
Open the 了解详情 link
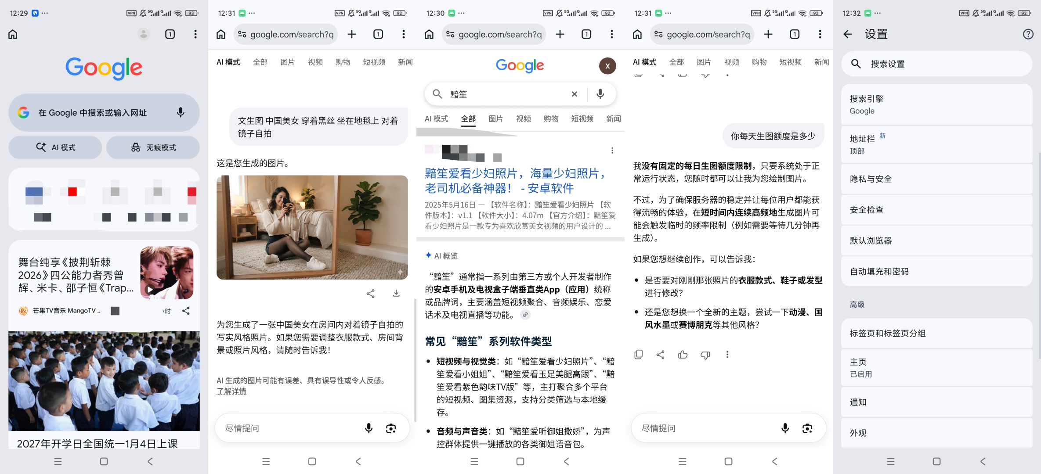pyautogui.click(x=231, y=391)
